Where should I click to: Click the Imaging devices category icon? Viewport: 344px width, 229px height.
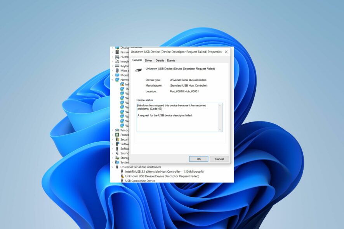coord(117,61)
